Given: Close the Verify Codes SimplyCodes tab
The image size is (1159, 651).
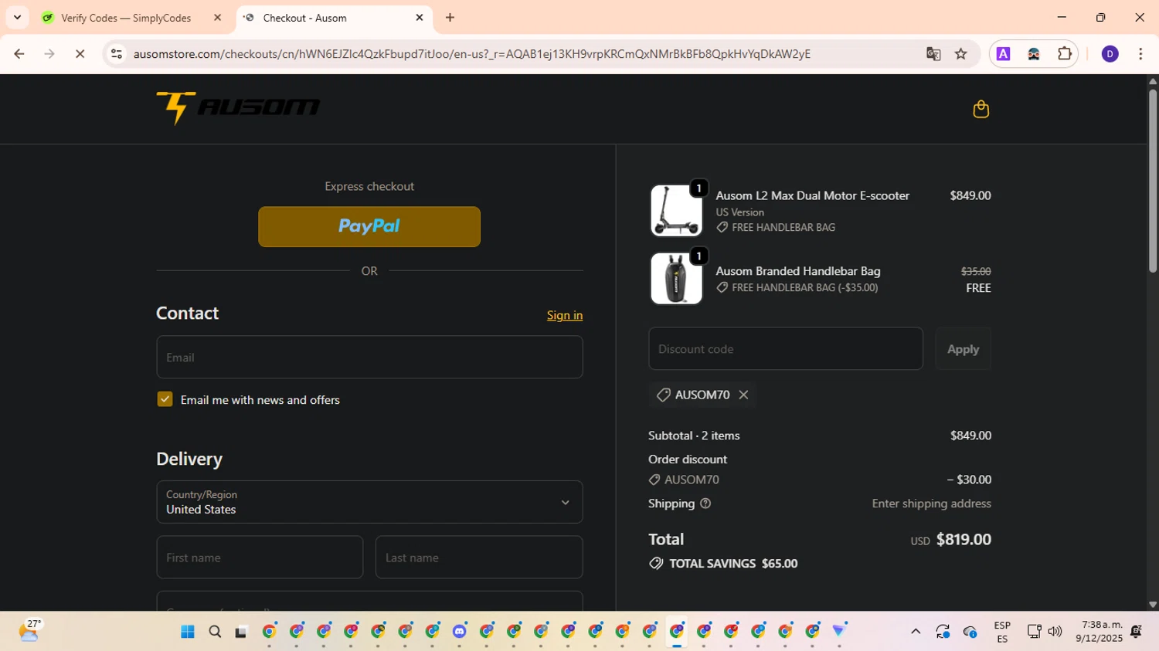Looking at the screenshot, I should (217, 18).
